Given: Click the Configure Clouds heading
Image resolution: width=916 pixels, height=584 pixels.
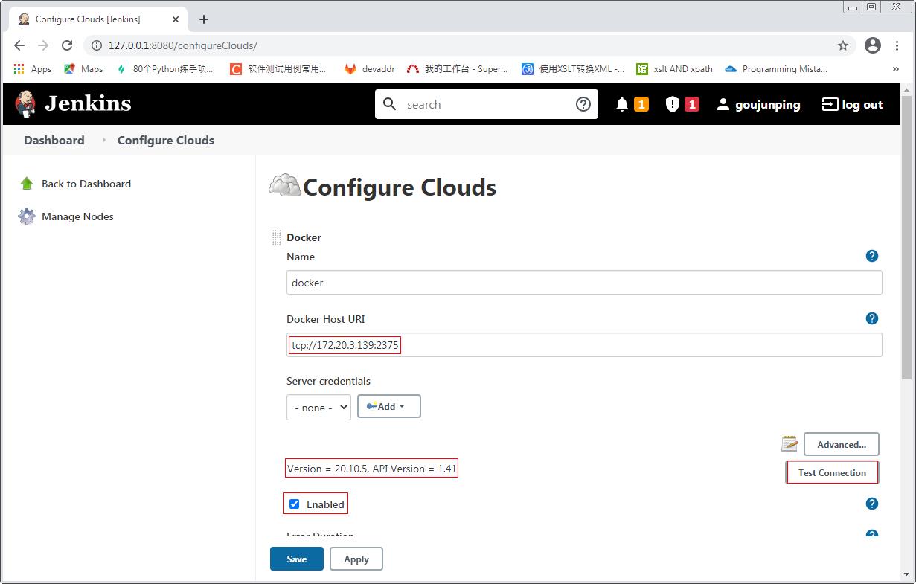Looking at the screenshot, I should point(400,187).
